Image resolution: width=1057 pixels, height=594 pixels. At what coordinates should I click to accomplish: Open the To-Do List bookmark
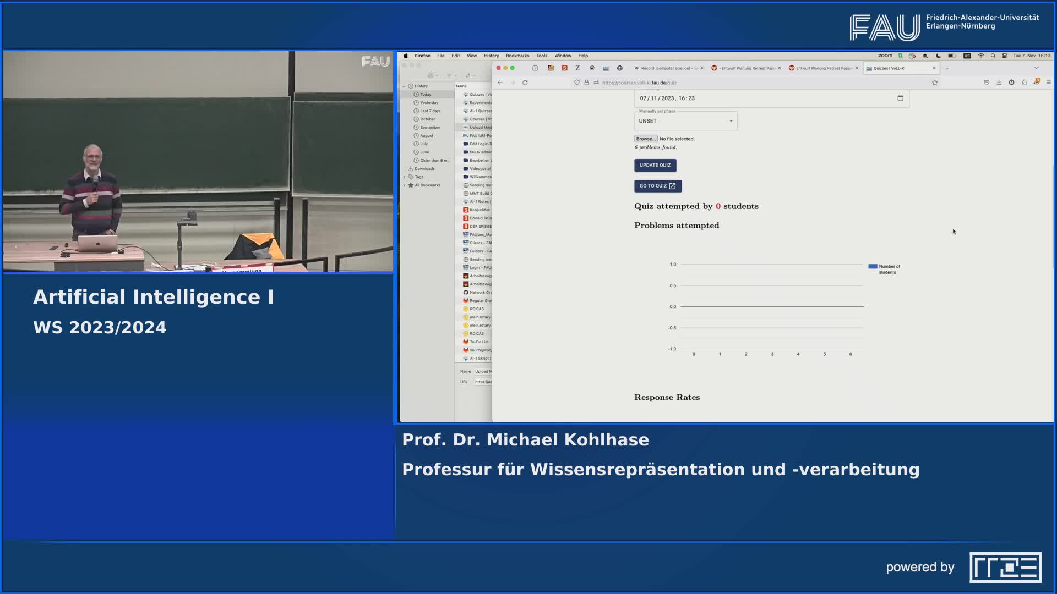pos(478,342)
